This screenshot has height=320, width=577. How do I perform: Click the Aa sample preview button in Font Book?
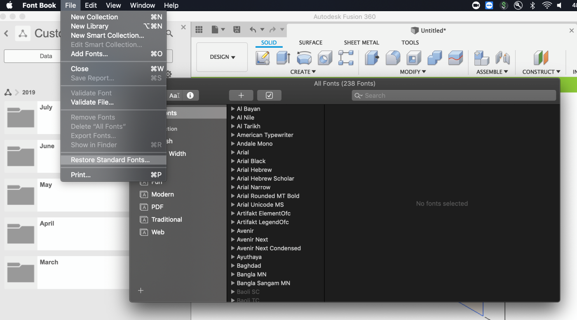(x=175, y=95)
